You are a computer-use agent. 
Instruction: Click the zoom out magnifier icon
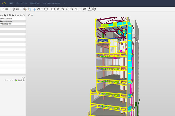click(x=67, y=9)
